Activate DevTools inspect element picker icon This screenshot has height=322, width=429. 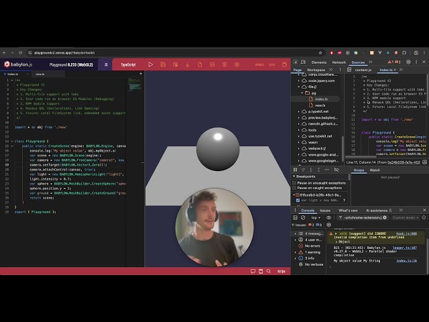coord(295,62)
